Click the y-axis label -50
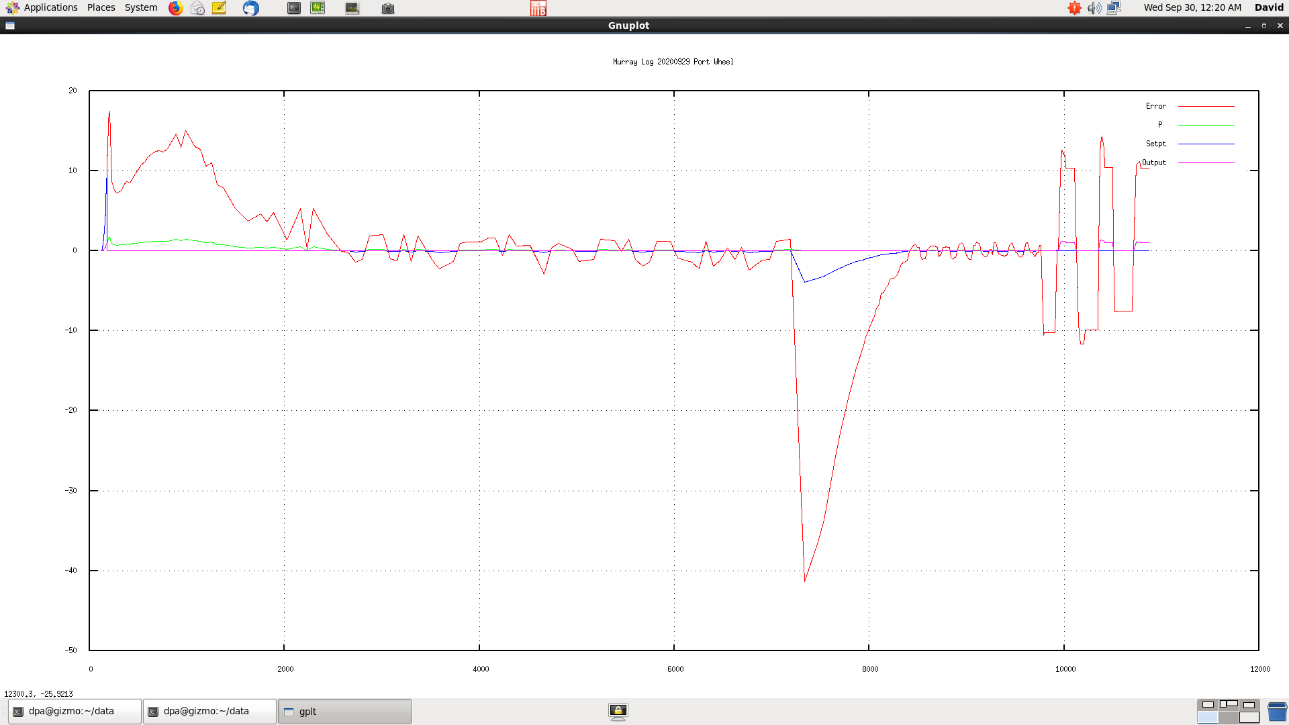The width and height of the screenshot is (1289, 725). pos(70,650)
